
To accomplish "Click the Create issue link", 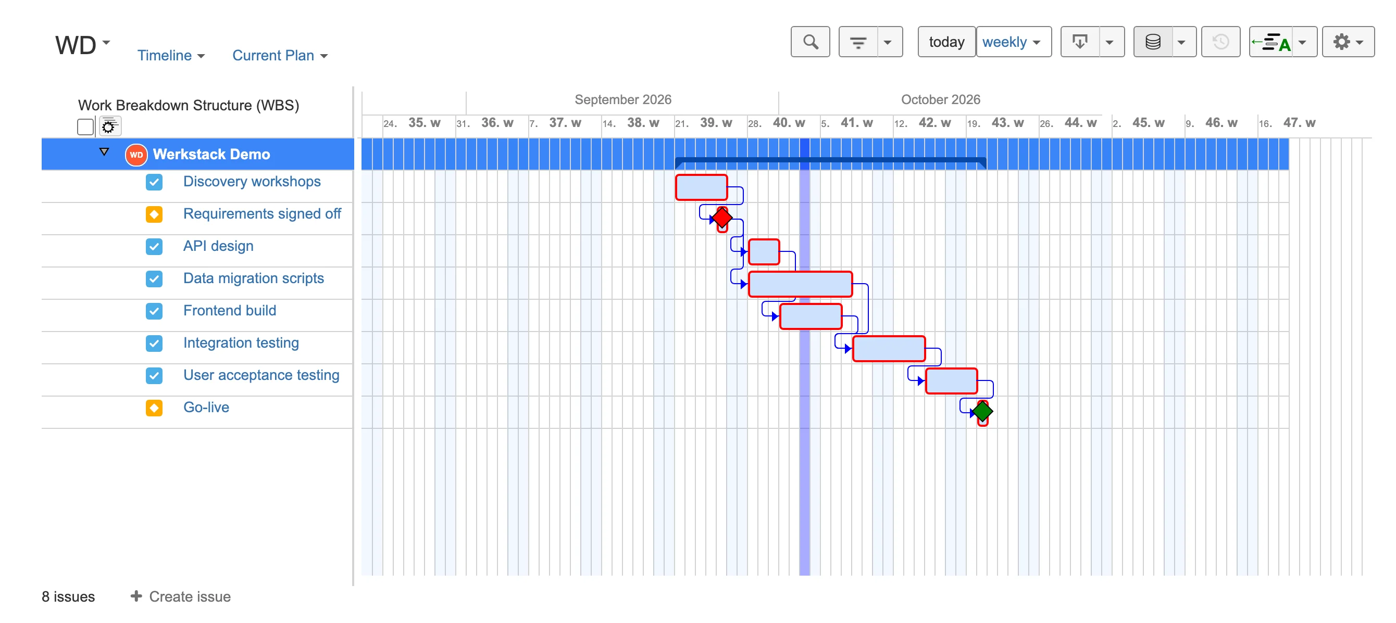I will (190, 596).
